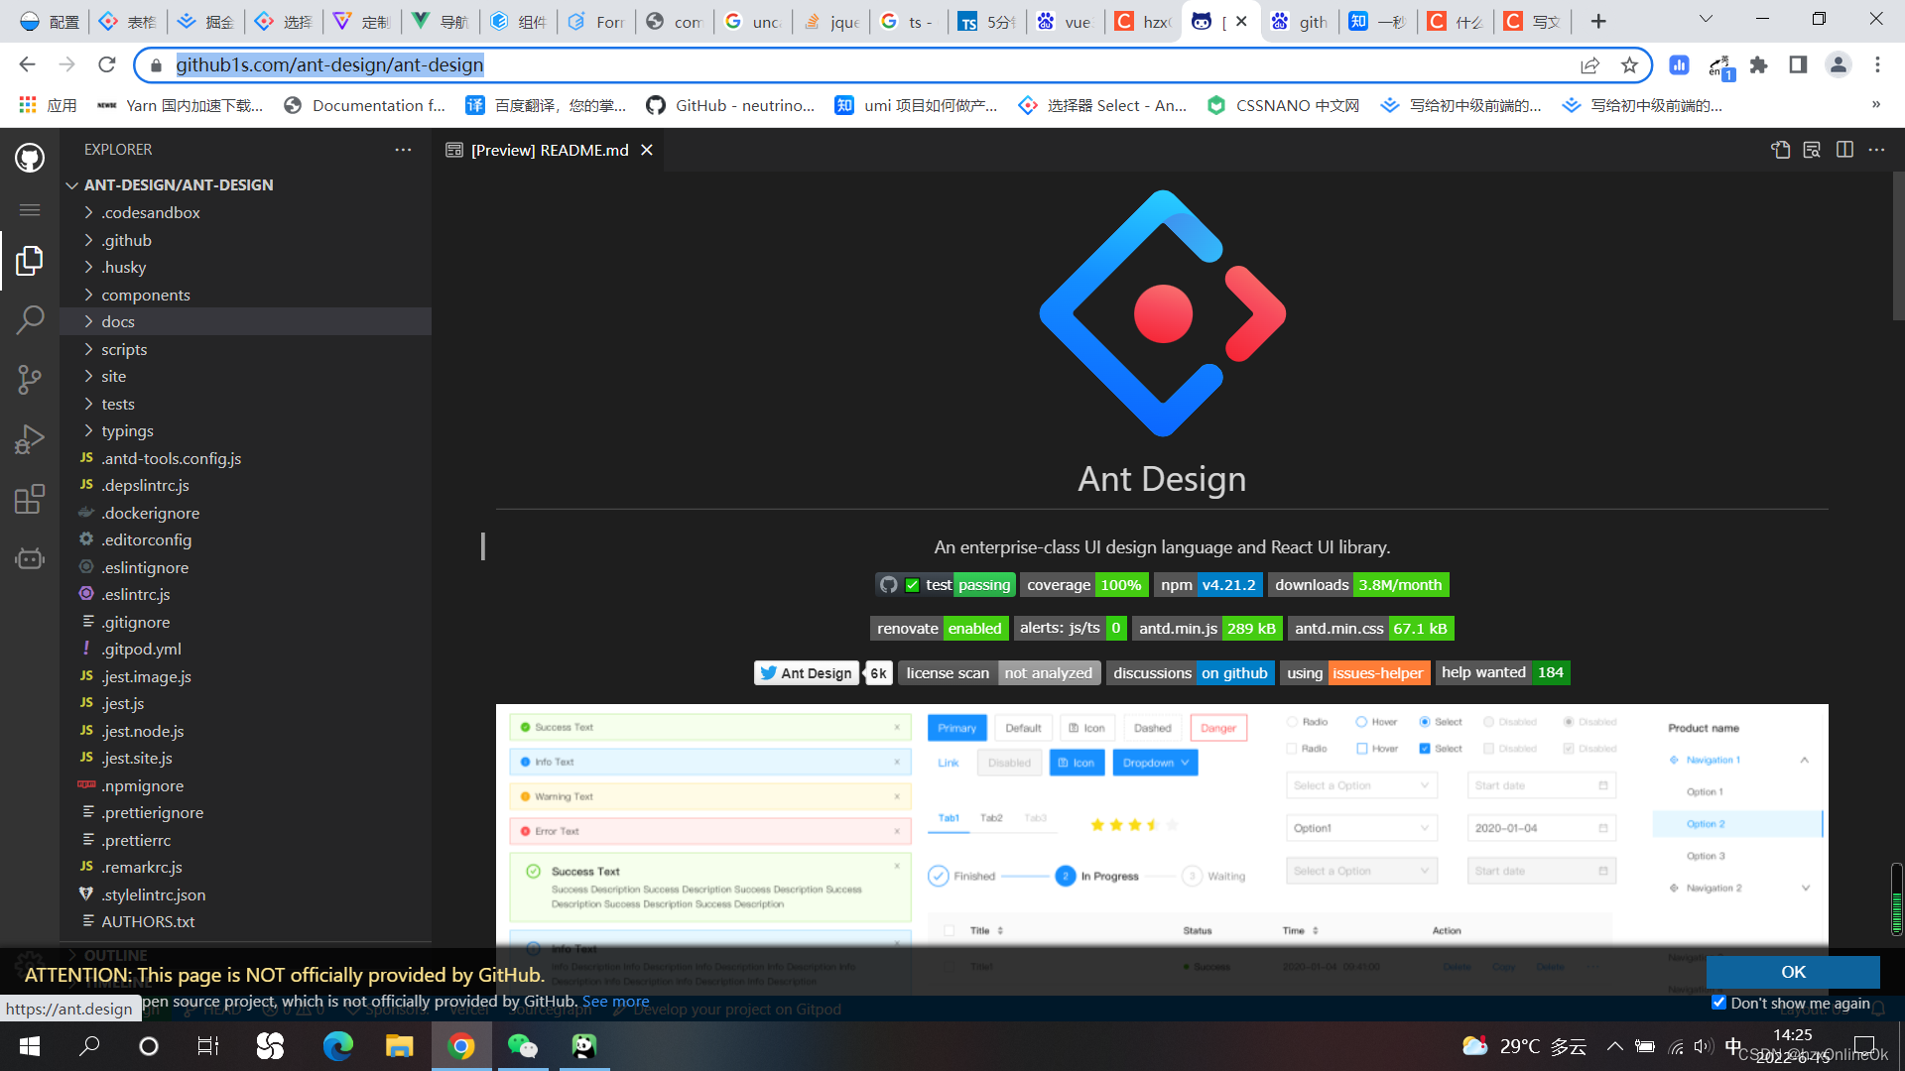The height and width of the screenshot is (1071, 1905).
Task: Open the Run and Debug view
Action: point(30,438)
